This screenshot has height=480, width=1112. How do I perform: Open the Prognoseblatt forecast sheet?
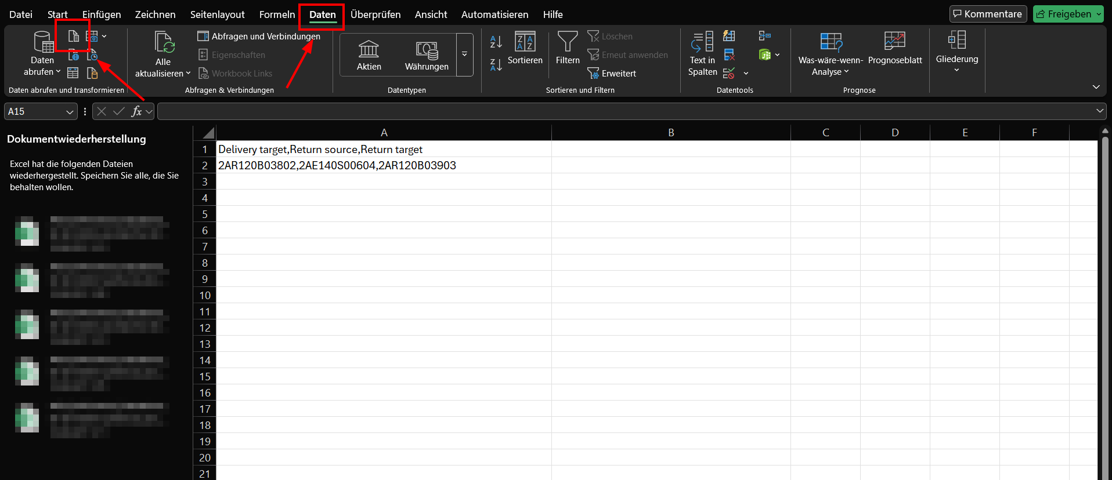pyautogui.click(x=895, y=48)
